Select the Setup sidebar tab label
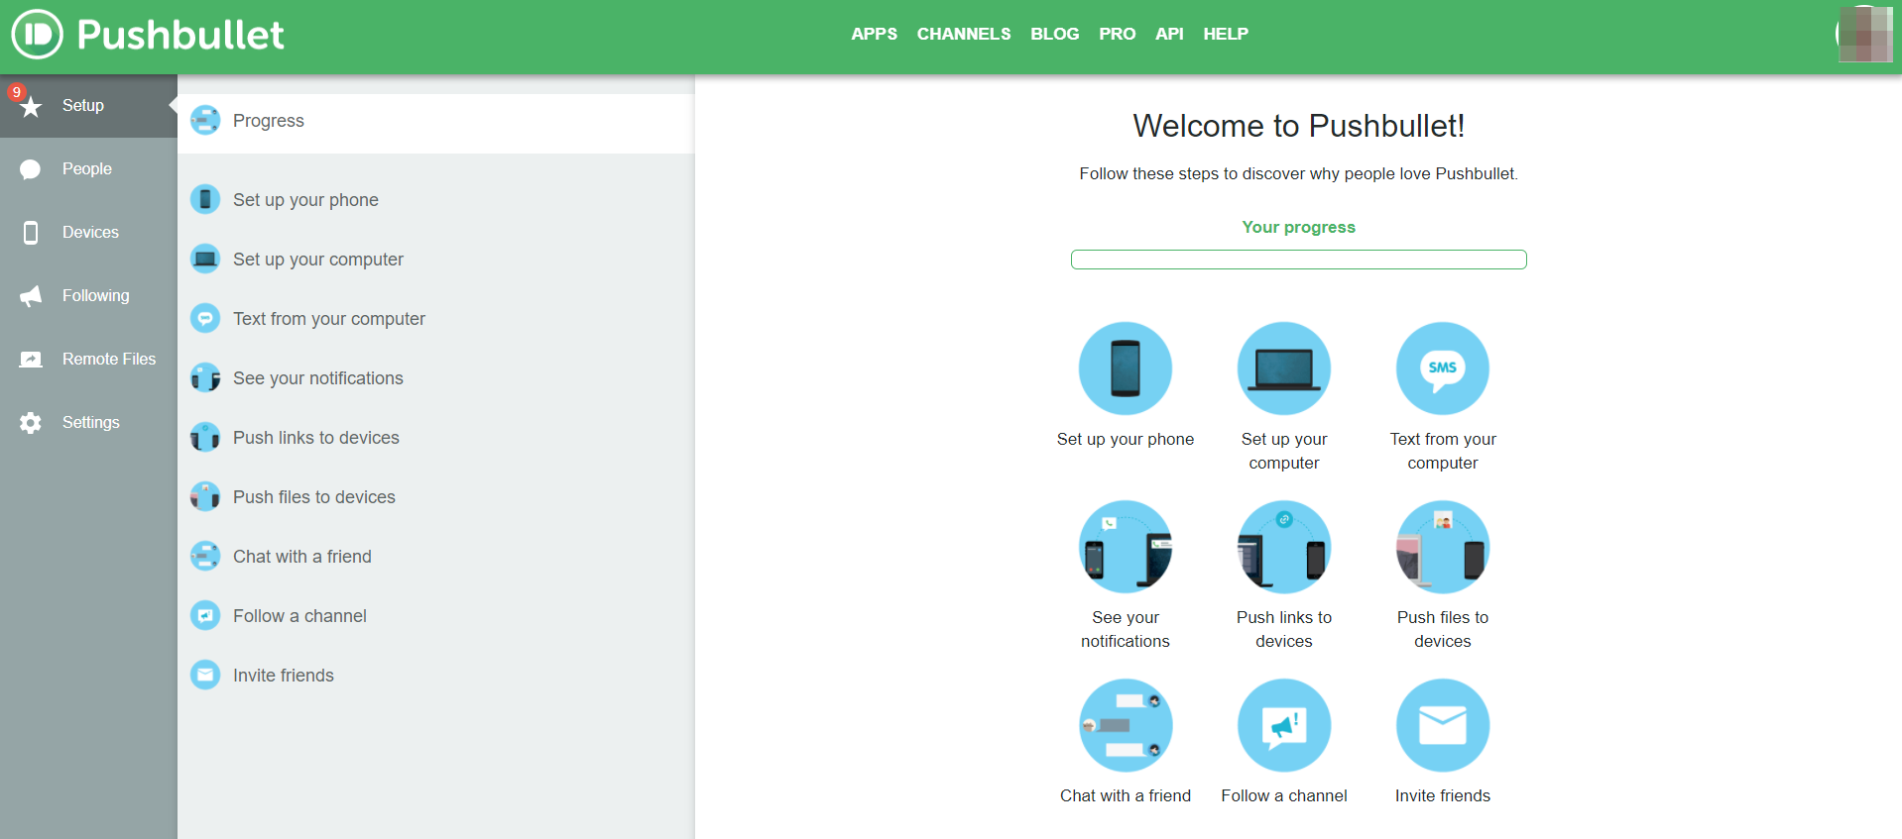Screen dimensions: 1902x839 point(83,106)
